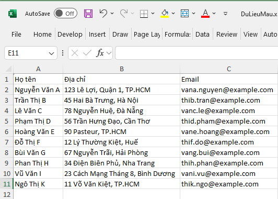The width and height of the screenshot is (278, 199).
Task: Click email vana.nguyen@example.com
Action: click(229, 90)
